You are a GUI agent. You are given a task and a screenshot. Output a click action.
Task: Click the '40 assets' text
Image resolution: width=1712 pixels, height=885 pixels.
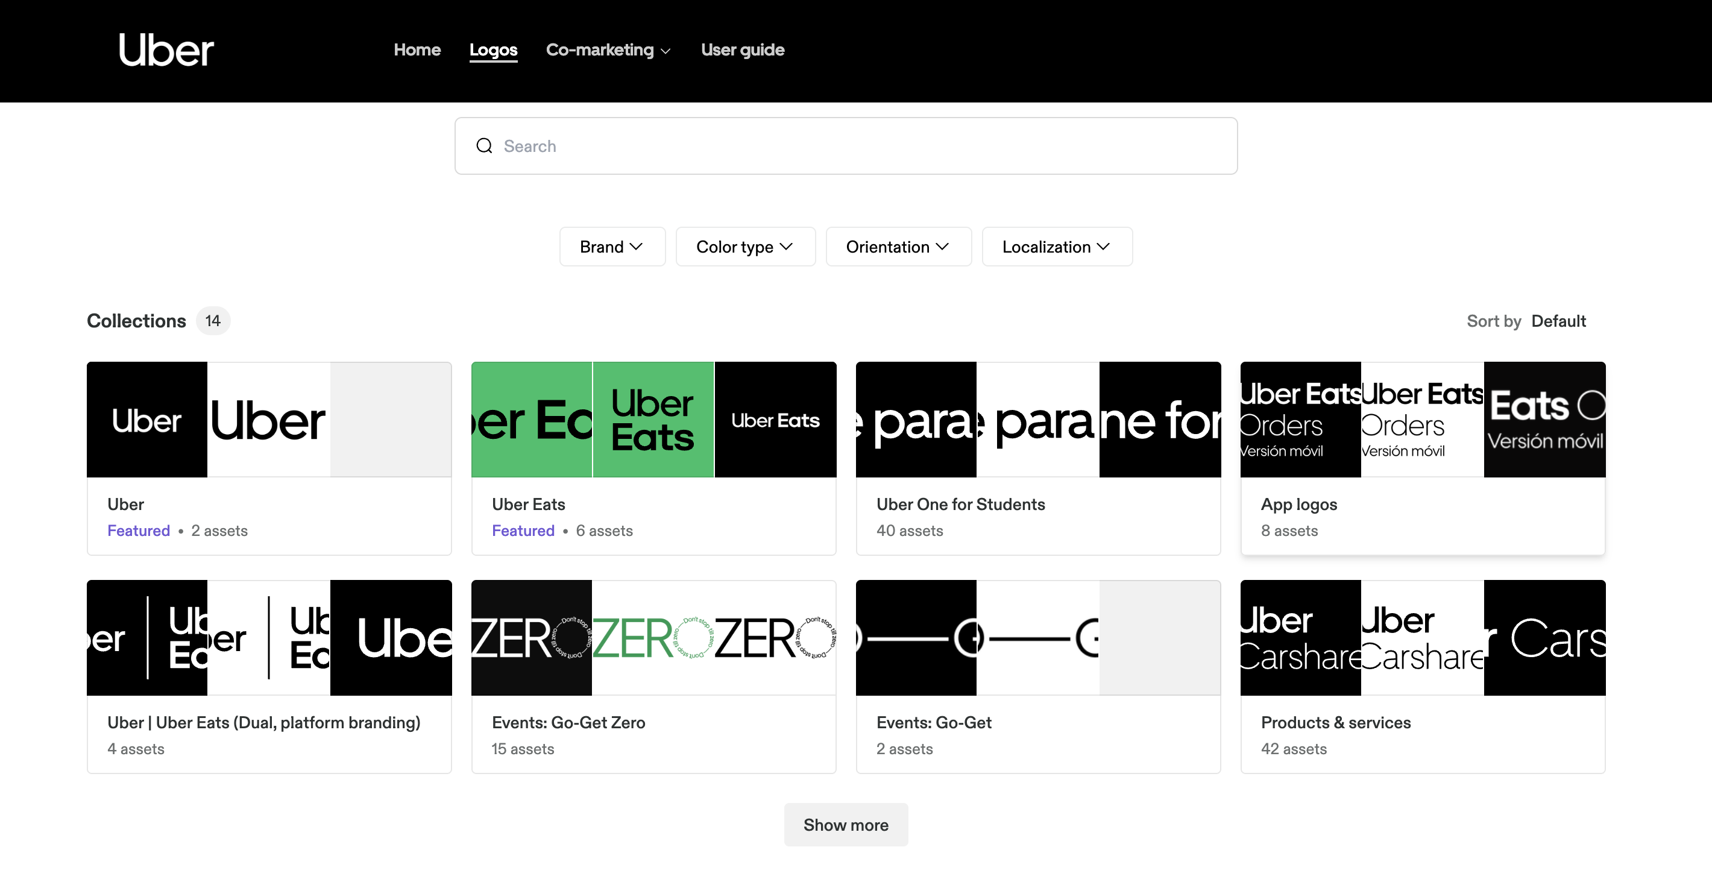click(909, 530)
